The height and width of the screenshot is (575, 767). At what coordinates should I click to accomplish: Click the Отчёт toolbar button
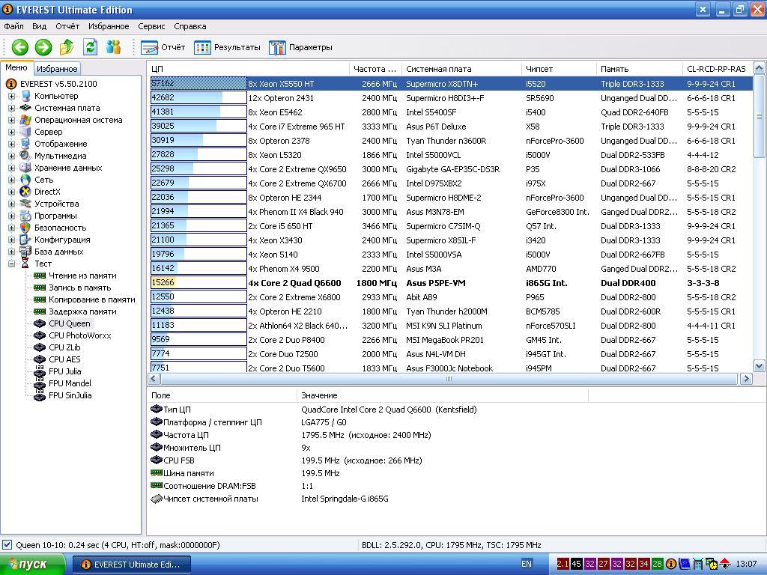[163, 47]
